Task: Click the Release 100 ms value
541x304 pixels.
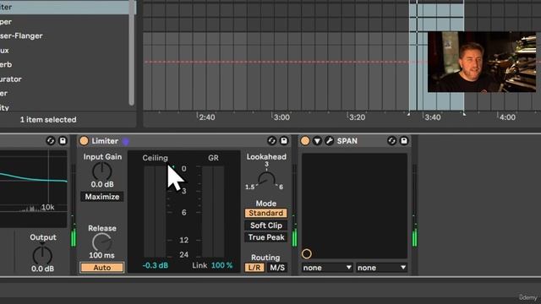Action: click(x=101, y=255)
